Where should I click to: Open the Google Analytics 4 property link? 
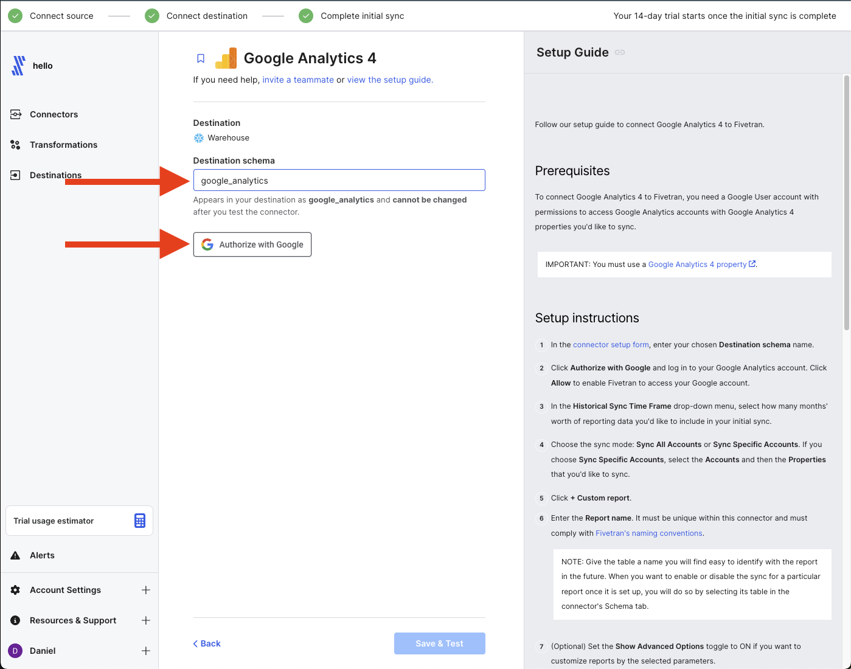702,265
